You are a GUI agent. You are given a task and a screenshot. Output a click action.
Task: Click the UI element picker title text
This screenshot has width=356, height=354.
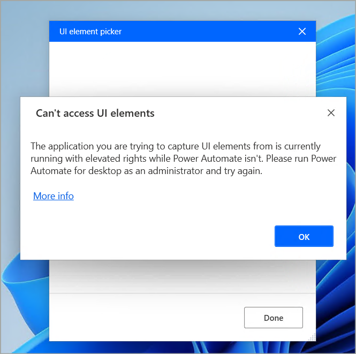[90, 32]
